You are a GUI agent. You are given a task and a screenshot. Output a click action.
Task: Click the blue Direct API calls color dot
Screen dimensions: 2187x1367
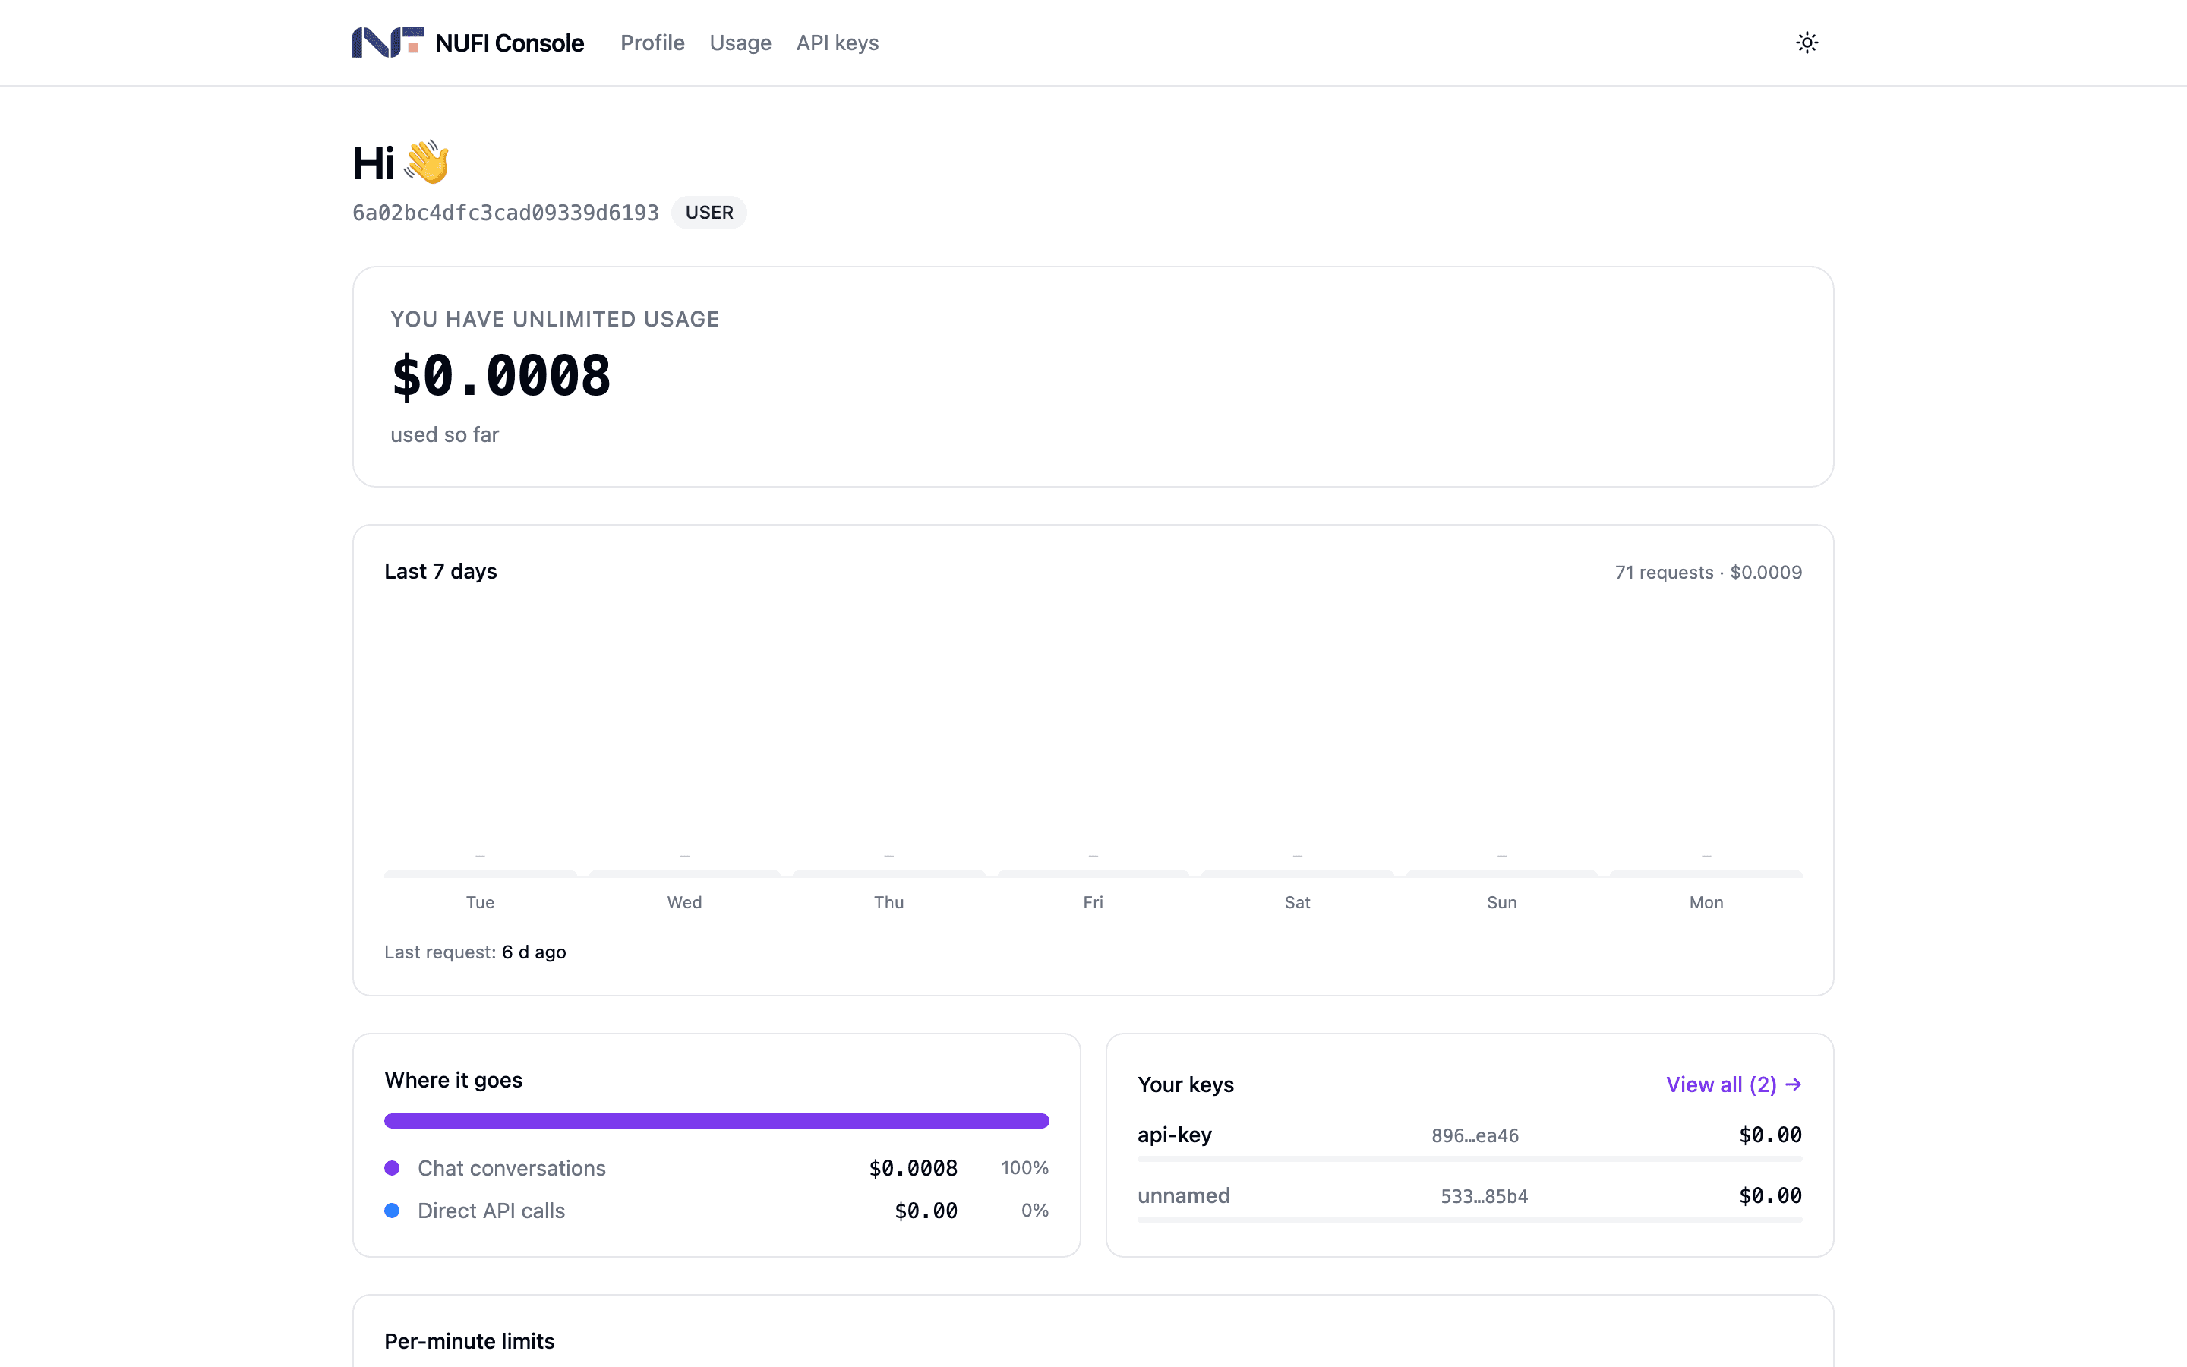(x=391, y=1211)
